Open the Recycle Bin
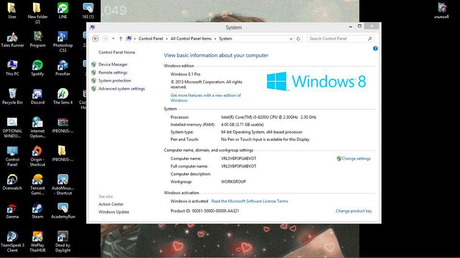Screen dimensions: 460x258 tap(12, 96)
